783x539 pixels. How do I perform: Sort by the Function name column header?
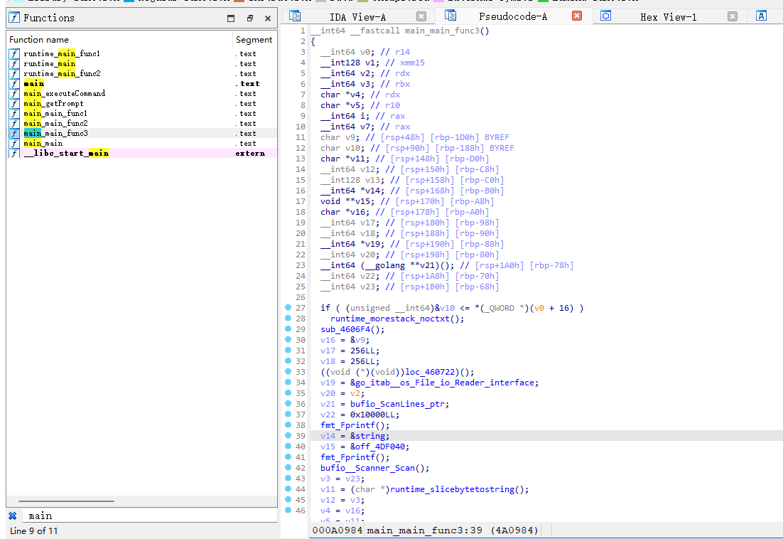coord(39,40)
